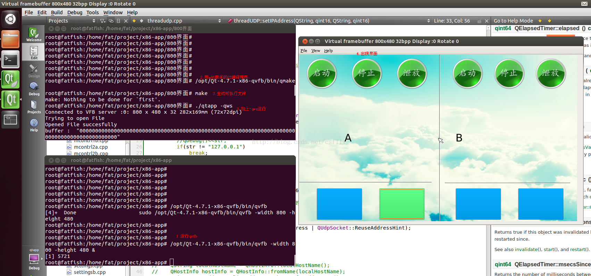Go forward in editor navigation history

(x=141, y=21)
